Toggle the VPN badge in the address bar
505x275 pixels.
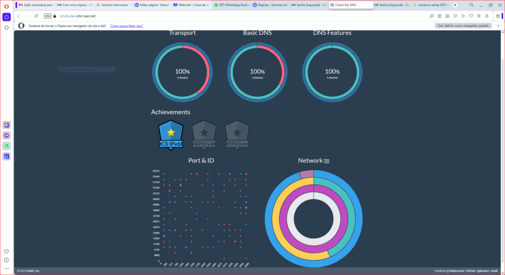click(x=47, y=16)
